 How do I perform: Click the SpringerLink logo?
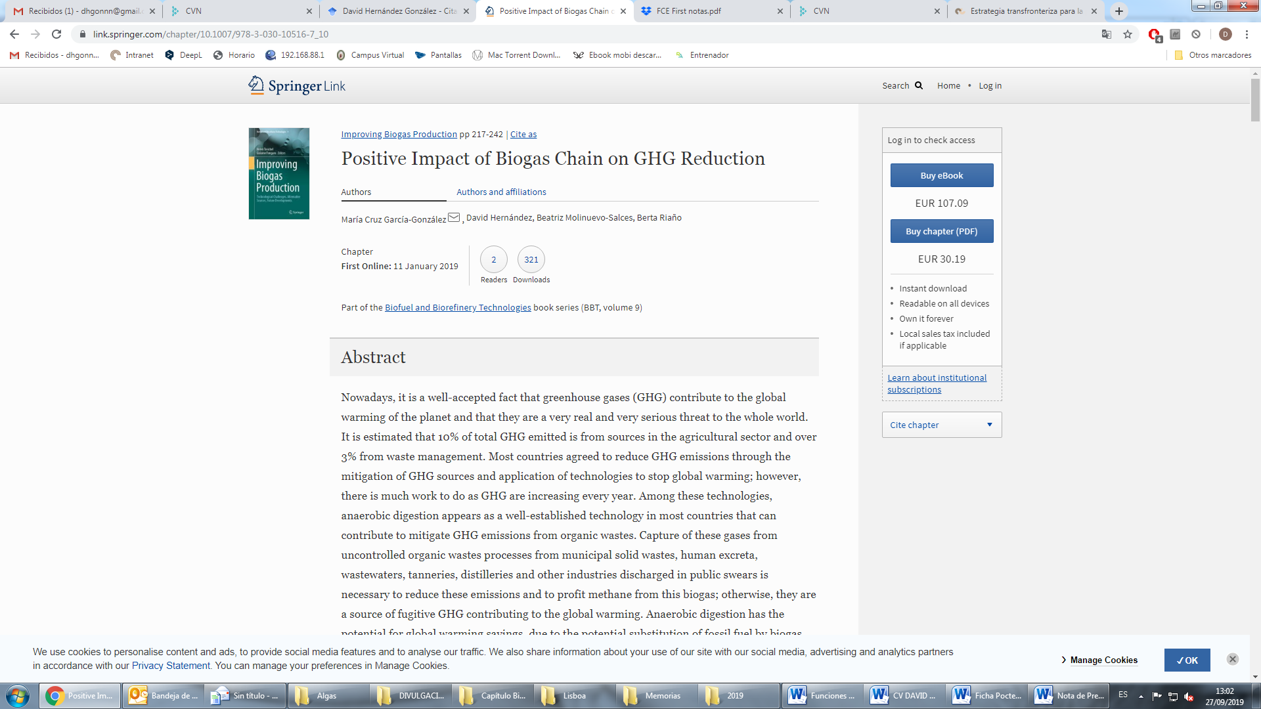point(297,85)
